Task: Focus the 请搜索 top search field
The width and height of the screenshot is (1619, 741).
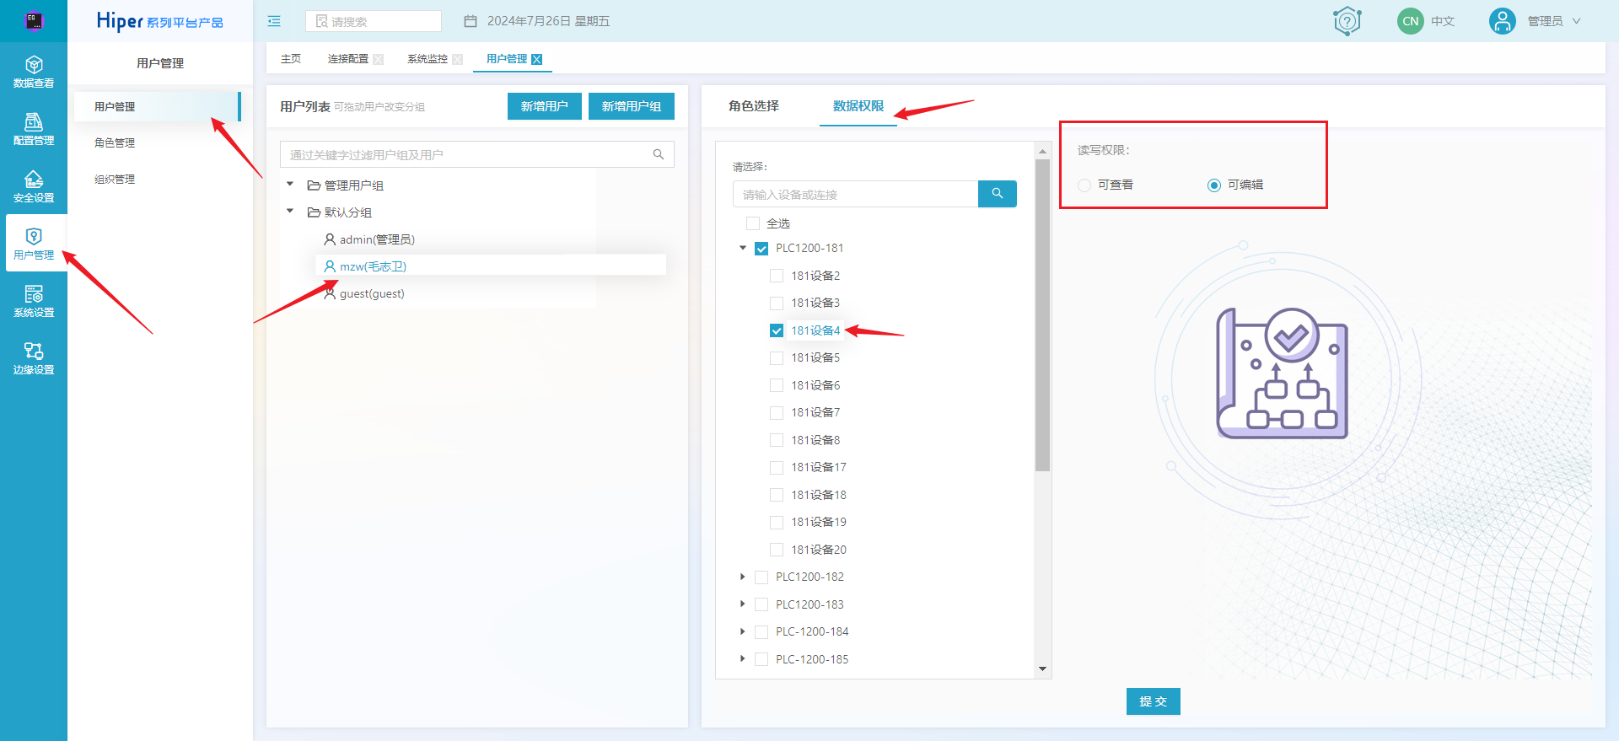Action: pyautogui.click(x=374, y=21)
